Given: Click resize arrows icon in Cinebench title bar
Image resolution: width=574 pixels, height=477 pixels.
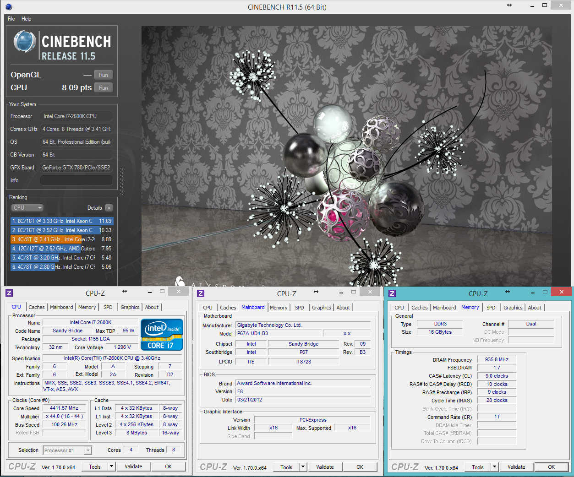Looking at the screenshot, I should (x=509, y=5).
